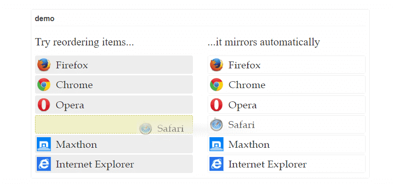Select the Opera icon in left list
Screen dimensions: 395x184
click(x=44, y=105)
